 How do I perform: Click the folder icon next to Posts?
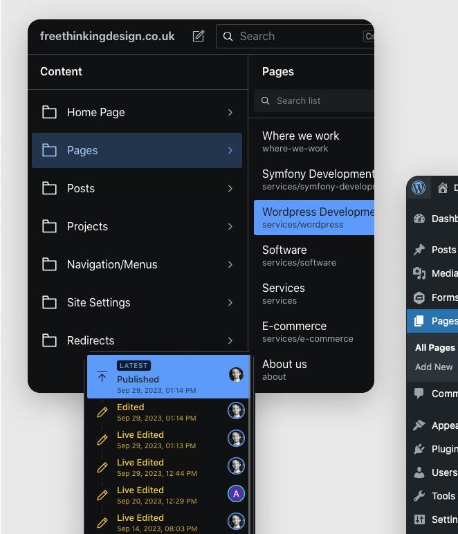49,188
